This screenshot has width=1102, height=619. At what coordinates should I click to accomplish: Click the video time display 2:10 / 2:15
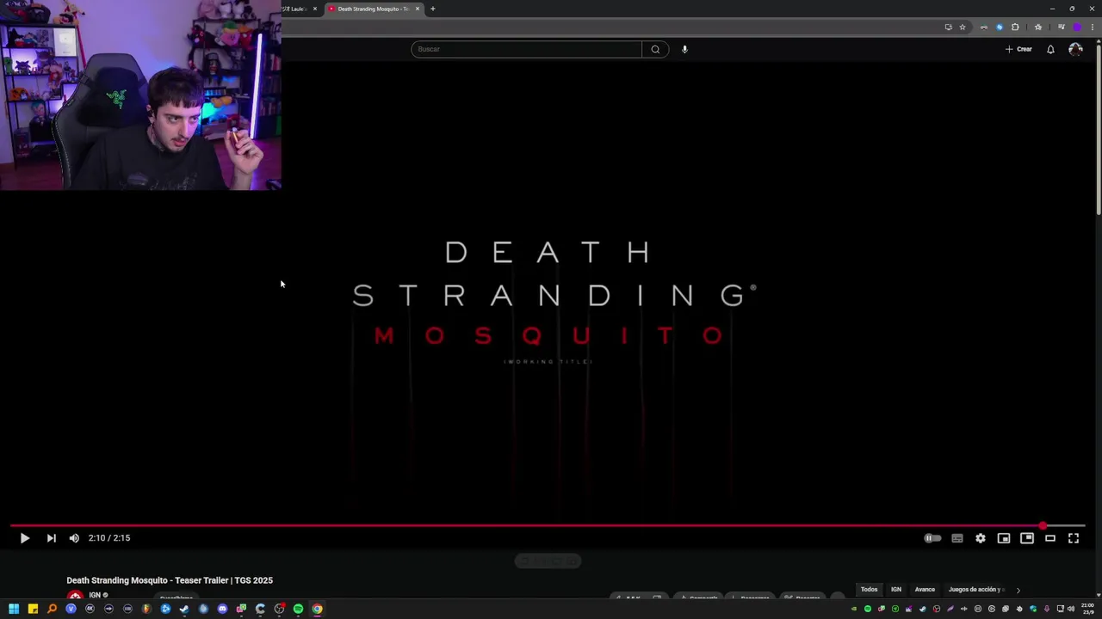point(109,538)
